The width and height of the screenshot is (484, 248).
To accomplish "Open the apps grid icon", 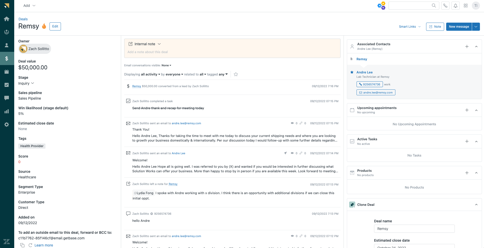I will [466, 6].
